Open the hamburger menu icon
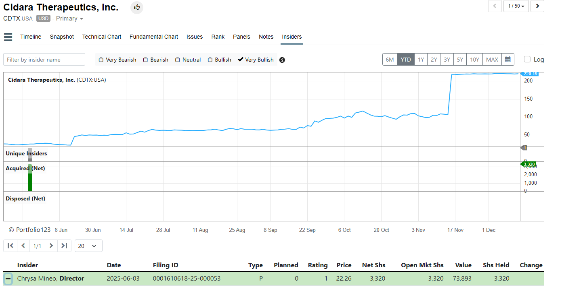Viewport: 562px width, 287px height. pyautogui.click(x=8, y=37)
